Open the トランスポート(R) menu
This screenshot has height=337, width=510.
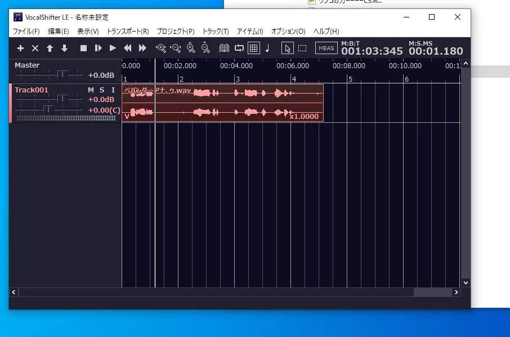tap(128, 31)
